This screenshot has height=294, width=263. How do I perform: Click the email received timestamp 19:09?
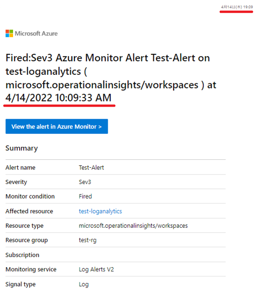pos(248,7)
